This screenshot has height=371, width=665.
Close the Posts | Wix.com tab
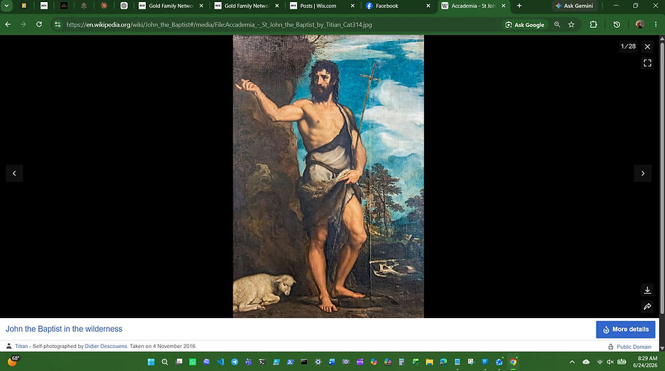[352, 6]
